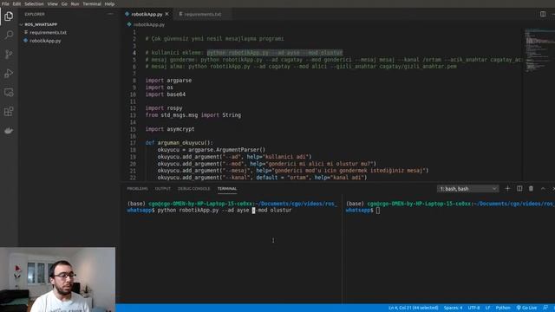The image size is (555, 312).
Task: Open the Source Control view
Action: (x=9, y=54)
